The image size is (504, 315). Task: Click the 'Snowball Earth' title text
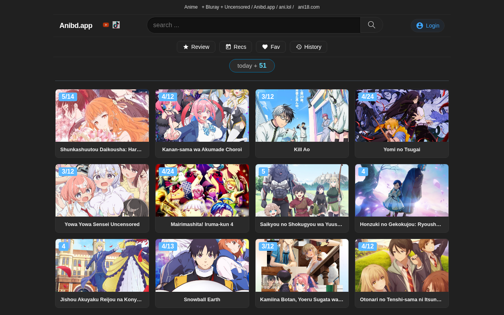202,299
